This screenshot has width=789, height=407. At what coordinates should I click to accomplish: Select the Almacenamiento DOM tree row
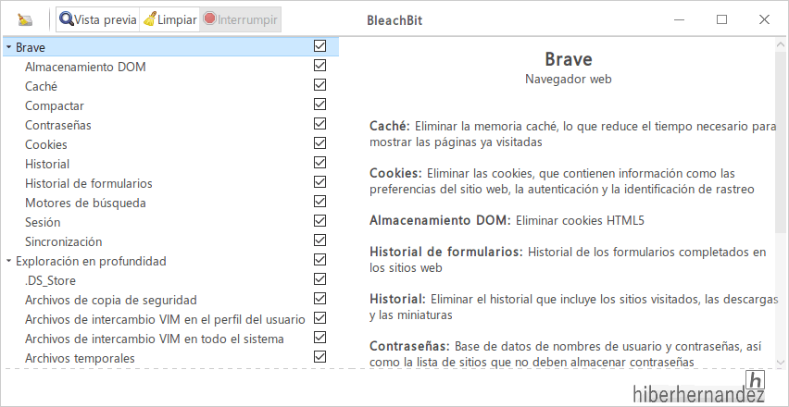(x=170, y=67)
